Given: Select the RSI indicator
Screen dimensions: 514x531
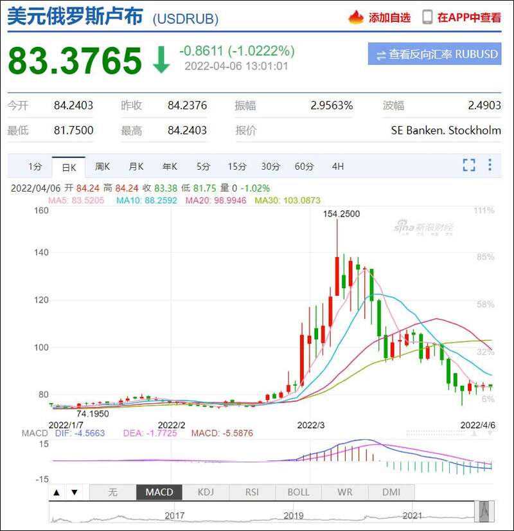Looking at the screenshot, I should 252,492.
